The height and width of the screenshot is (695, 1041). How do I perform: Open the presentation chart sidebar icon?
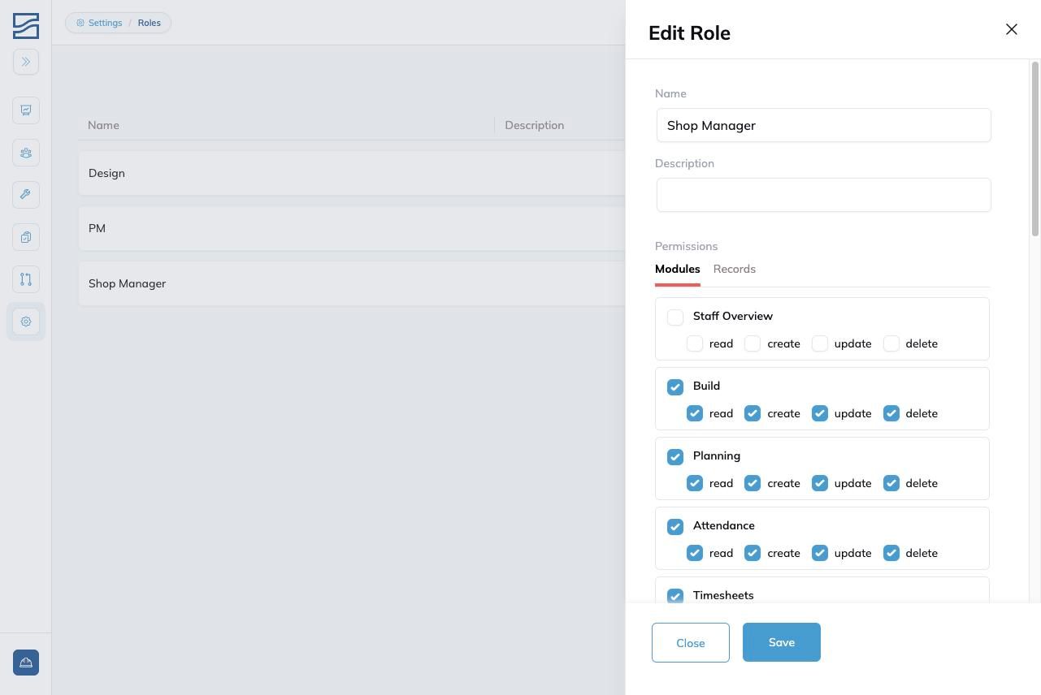[x=26, y=110]
